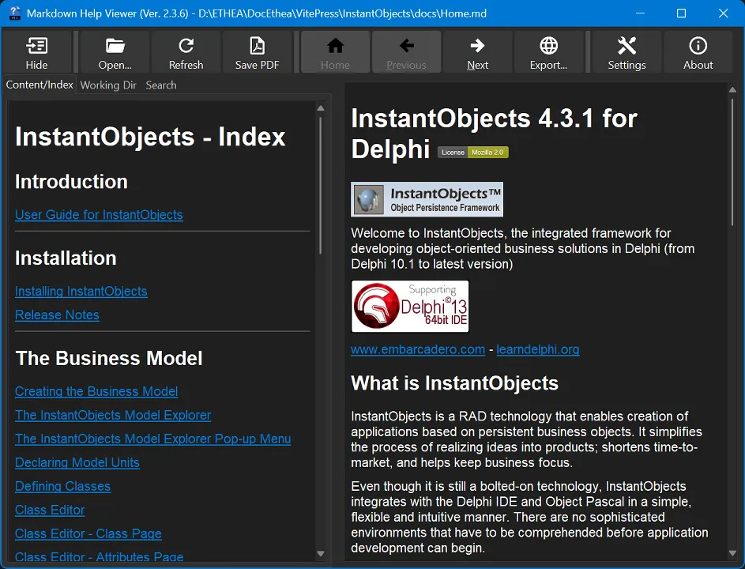Image resolution: width=745 pixels, height=569 pixels.
Task: Show the About dialog
Action: point(698,52)
